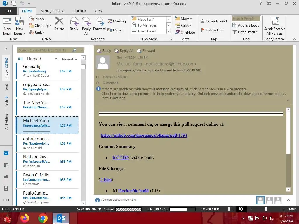
Task: Delete the selected message
Action: tap(59, 24)
